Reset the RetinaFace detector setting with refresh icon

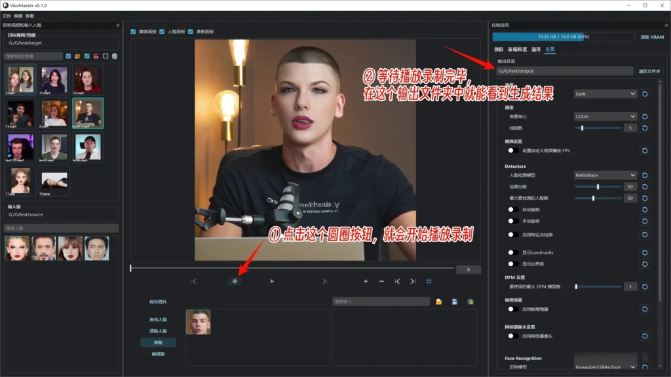click(x=645, y=175)
